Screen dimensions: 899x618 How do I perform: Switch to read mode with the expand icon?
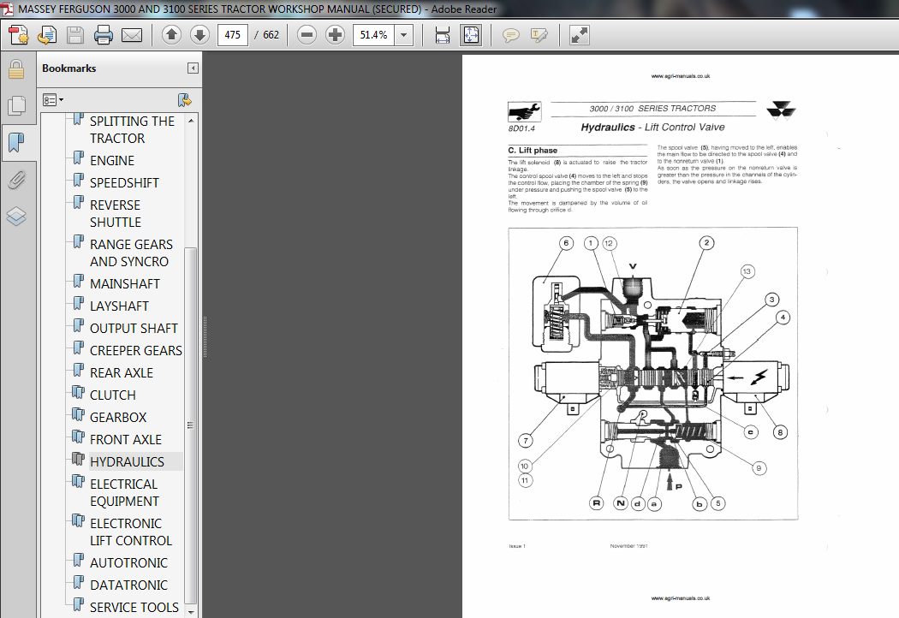pos(579,35)
